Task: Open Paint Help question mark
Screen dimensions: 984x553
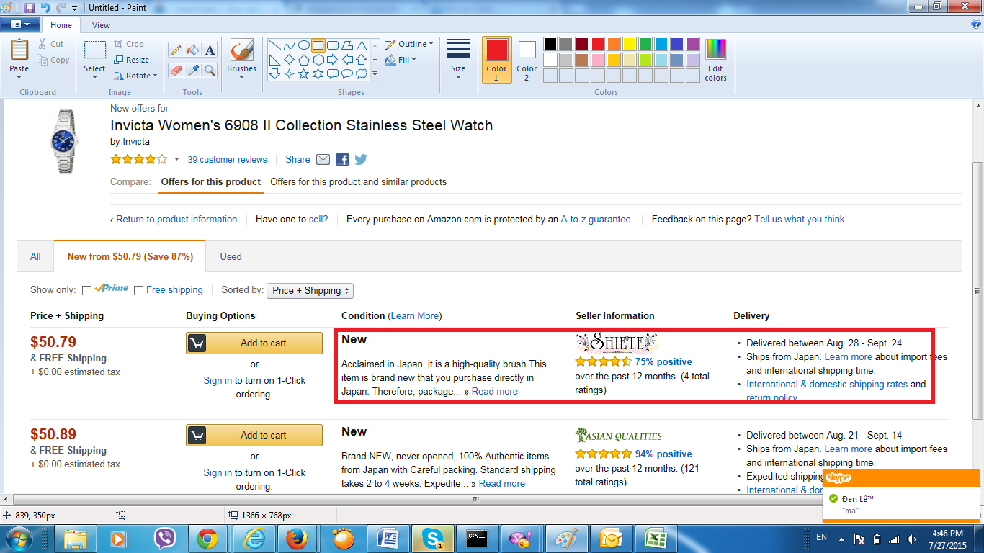Action: pyautogui.click(x=976, y=24)
